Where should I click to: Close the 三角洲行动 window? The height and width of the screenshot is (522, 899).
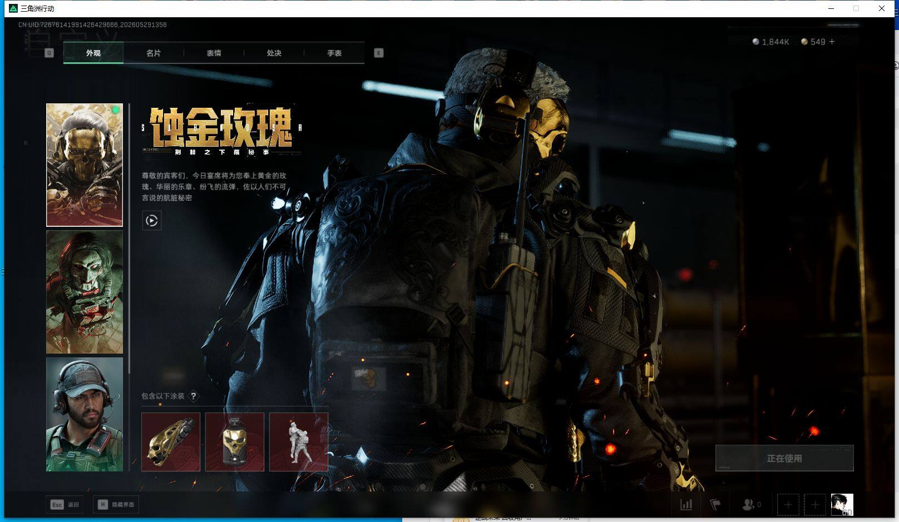coord(882,8)
